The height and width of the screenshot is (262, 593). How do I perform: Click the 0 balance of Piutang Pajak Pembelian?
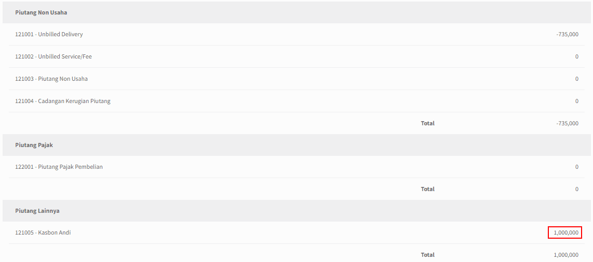(577, 167)
